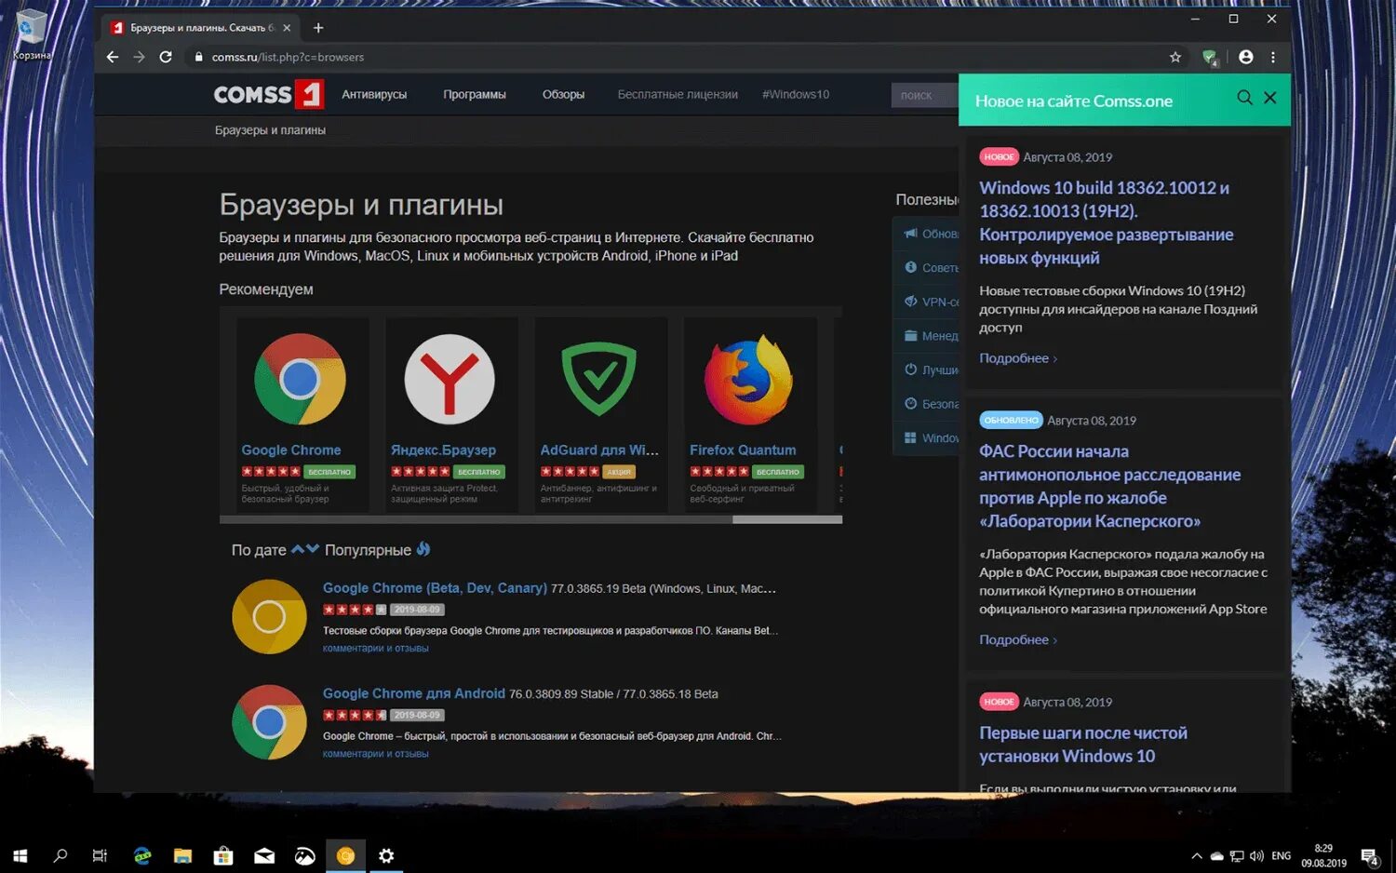Open Первые шаги после чистой установки headline
This screenshot has height=873, width=1396.
tap(1083, 745)
